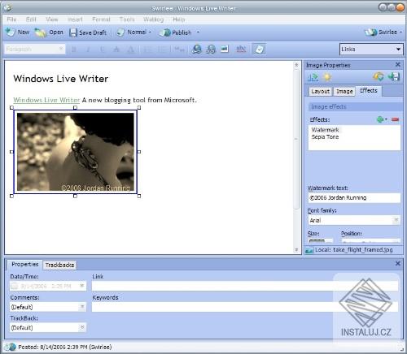407x354 pixels.
Task: Switch to the Layout tab
Action: click(321, 92)
